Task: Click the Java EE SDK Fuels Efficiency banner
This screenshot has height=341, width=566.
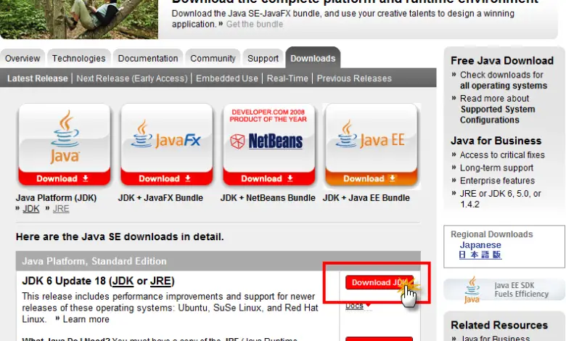Action: [504, 290]
